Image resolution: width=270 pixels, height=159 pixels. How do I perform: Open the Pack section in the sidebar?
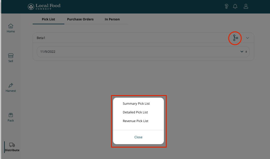click(x=11, y=117)
